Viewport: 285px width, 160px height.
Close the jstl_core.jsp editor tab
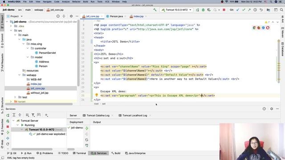(x=102, y=16)
